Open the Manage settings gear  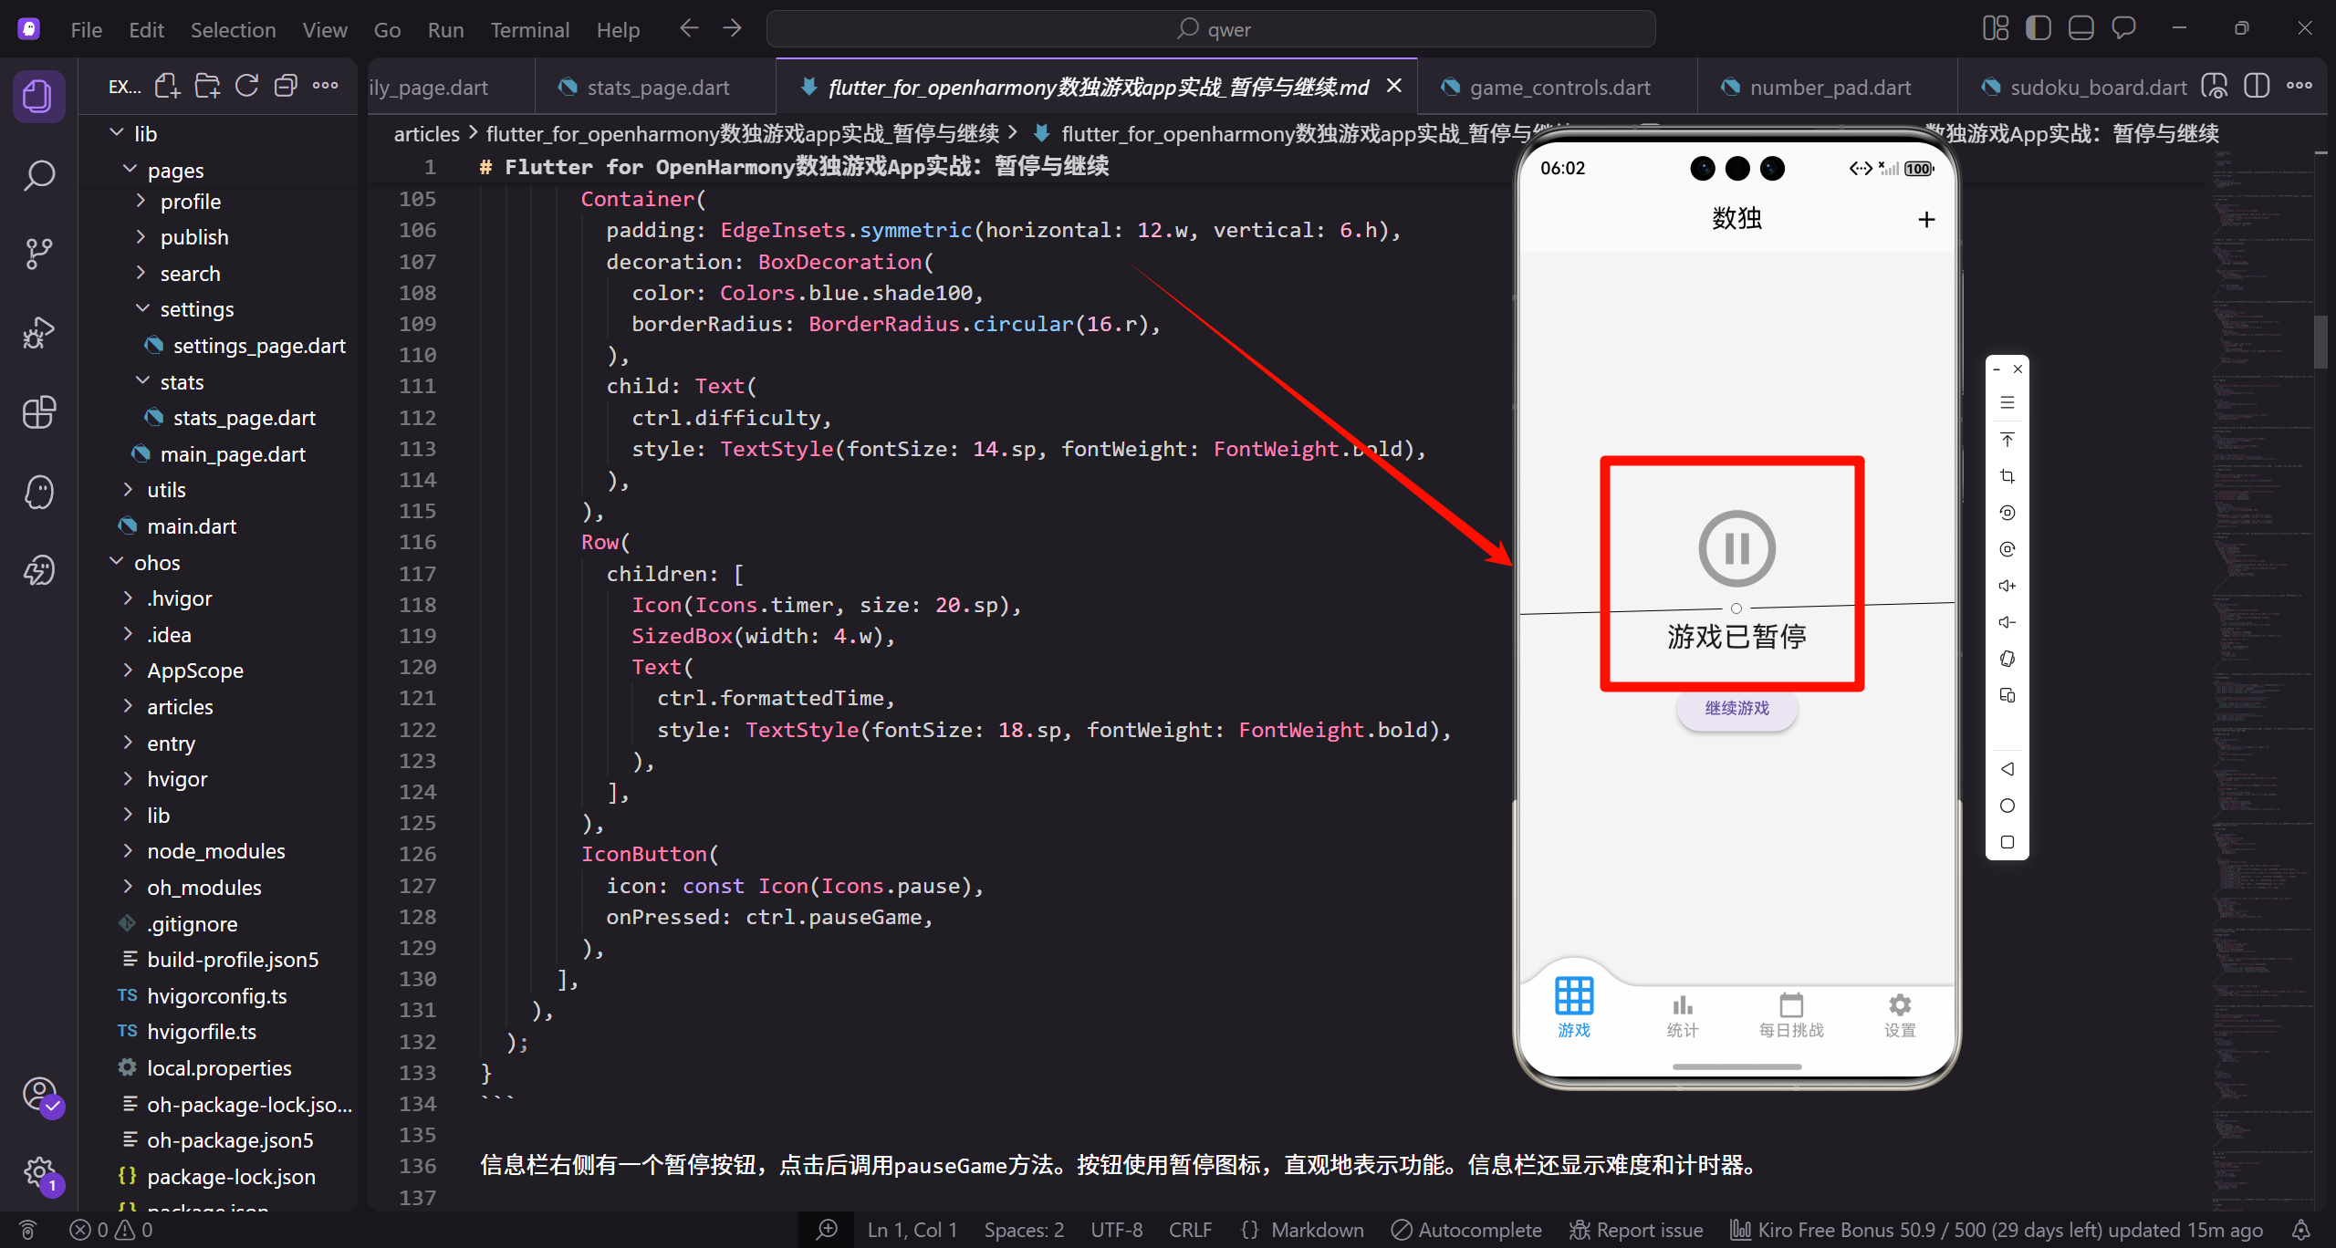(40, 1172)
